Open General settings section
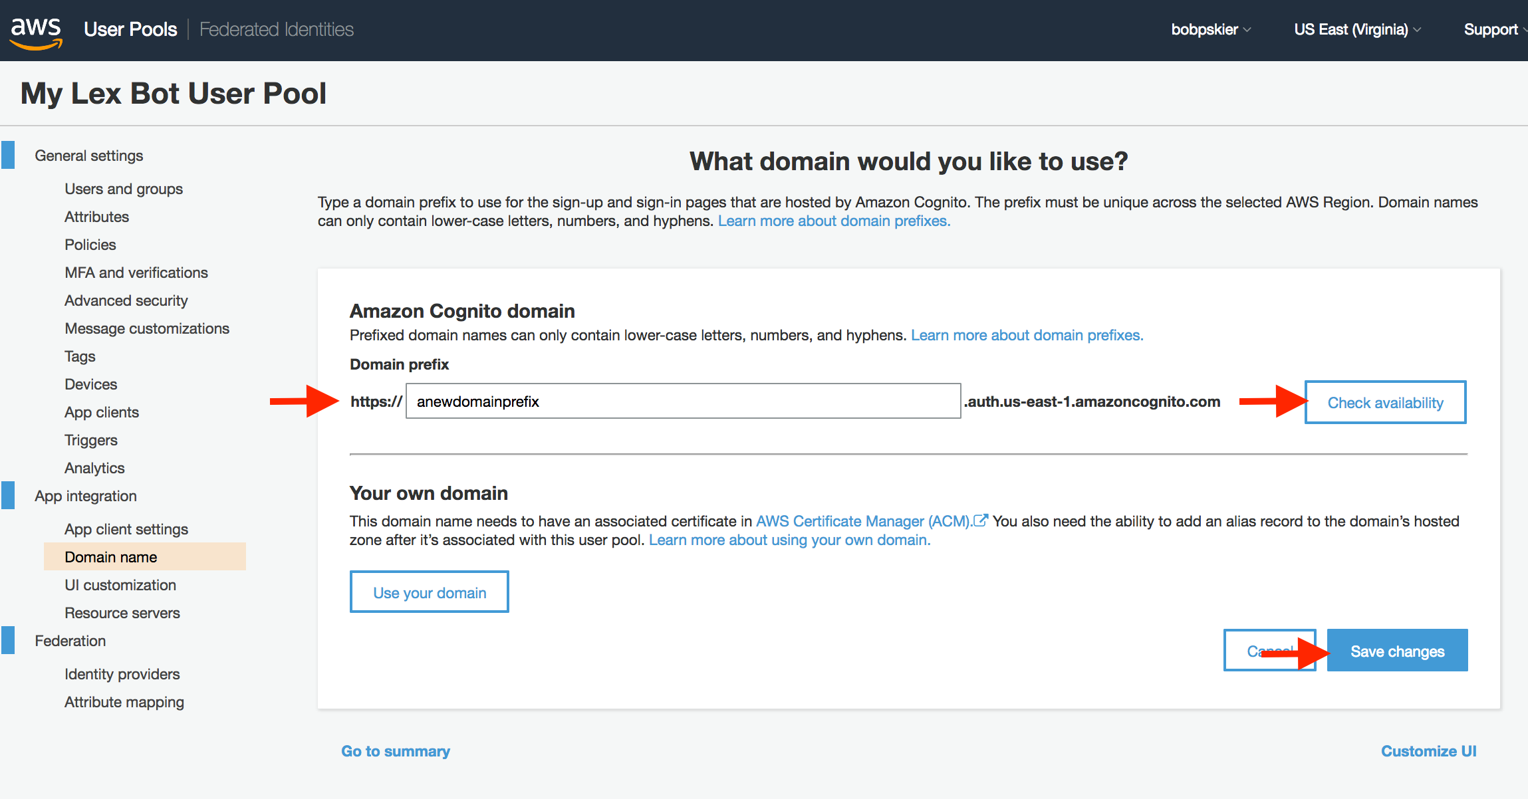Image resolution: width=1528 pixels, height=799 pixels. (89, 156)
